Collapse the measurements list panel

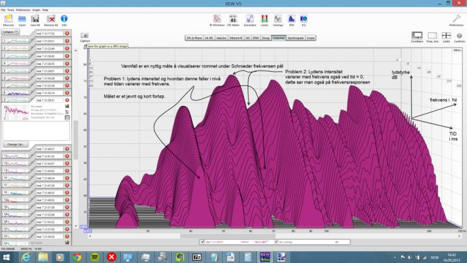11,31
